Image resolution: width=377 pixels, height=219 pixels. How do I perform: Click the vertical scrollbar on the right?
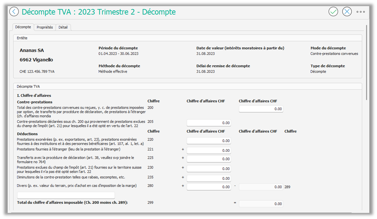point(366,62)
